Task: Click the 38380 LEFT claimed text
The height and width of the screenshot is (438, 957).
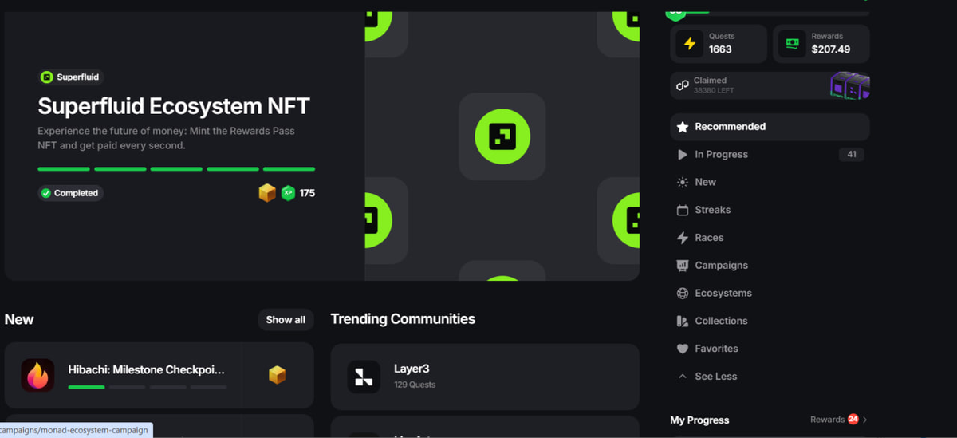Action: 714,91
